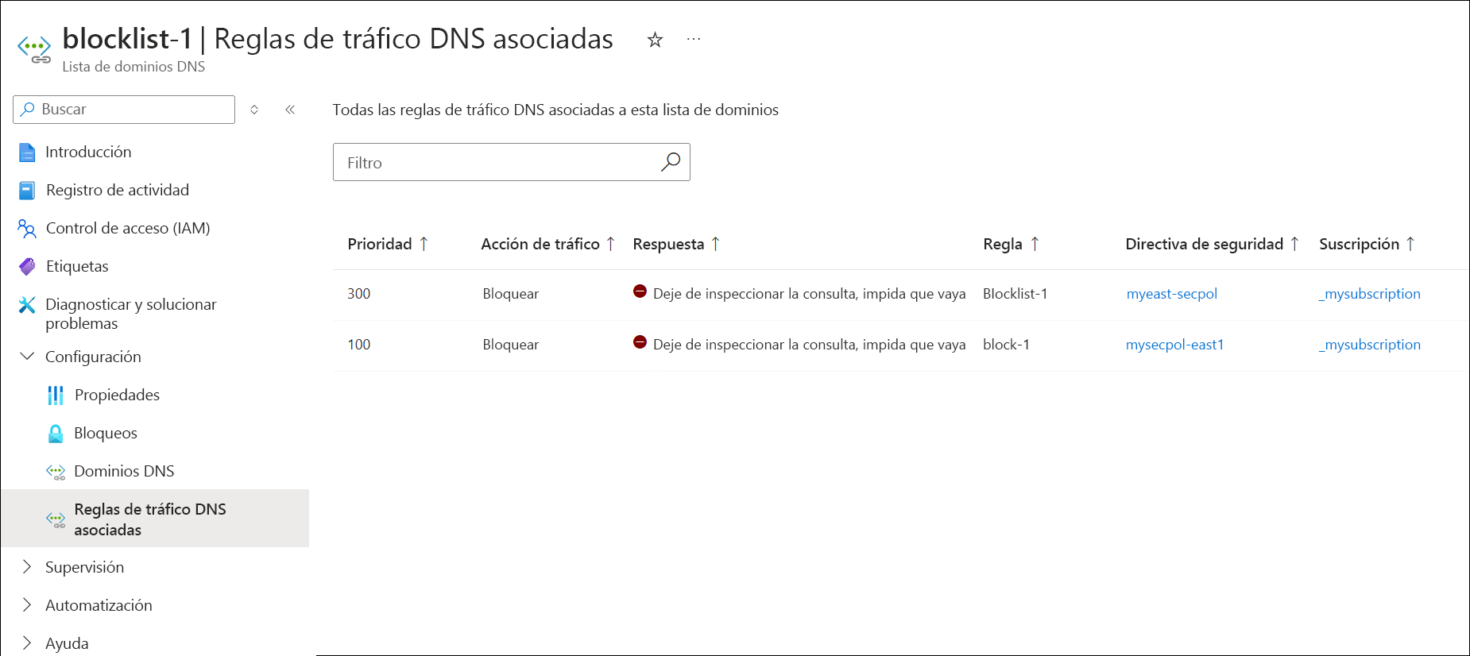The image size is (1470, 656).
Task: Expand the Supervisión section
Action: (27, 567)
